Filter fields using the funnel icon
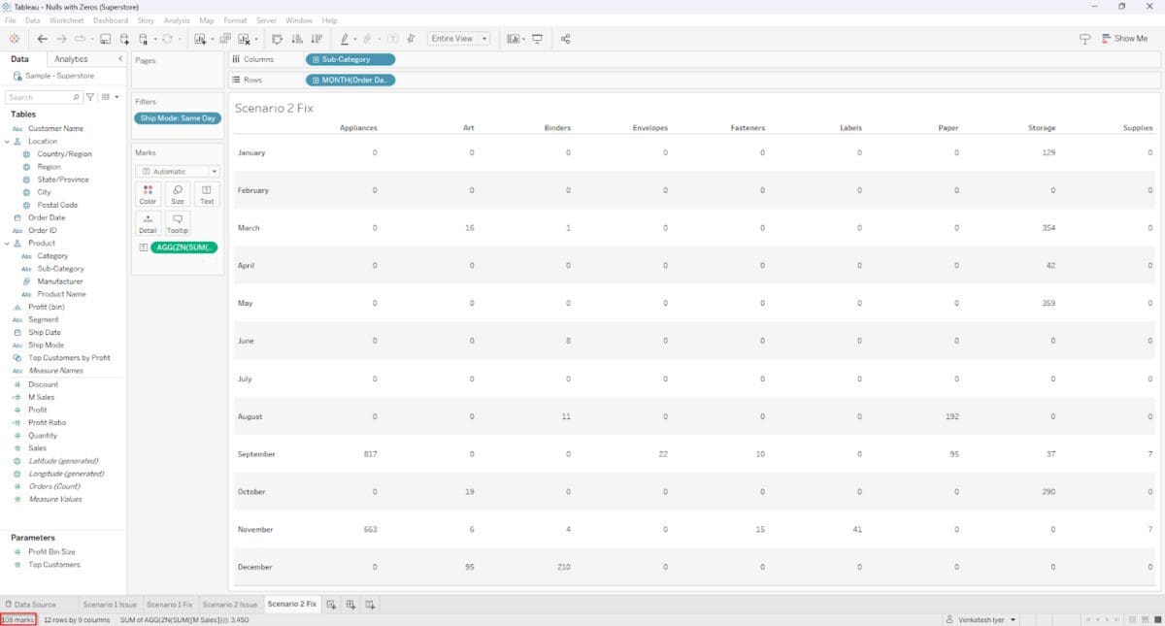 point(90,97)
